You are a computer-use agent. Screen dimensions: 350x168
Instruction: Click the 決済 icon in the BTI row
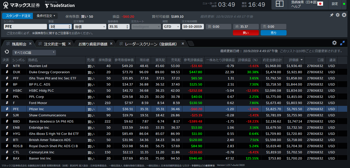pos(7,140)
